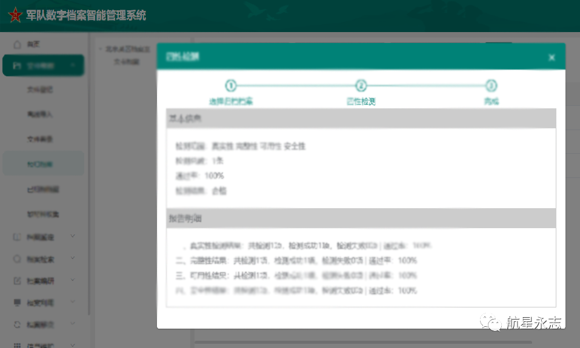This screenshot has height=348, width=580.
Task: Click the detection scope line listing 安全性
Action: [241, 146]
